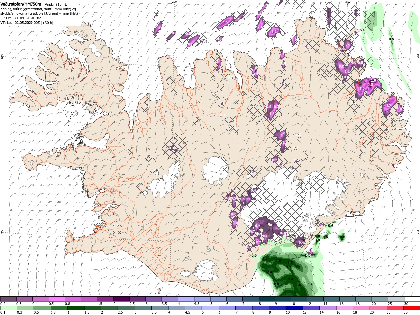Click the Veðurstofan/HM750m title text

tap(21, 4)
